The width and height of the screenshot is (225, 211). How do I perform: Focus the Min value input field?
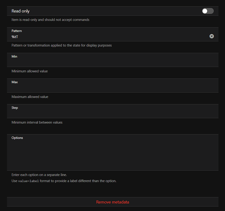click(x=110, y=62)
